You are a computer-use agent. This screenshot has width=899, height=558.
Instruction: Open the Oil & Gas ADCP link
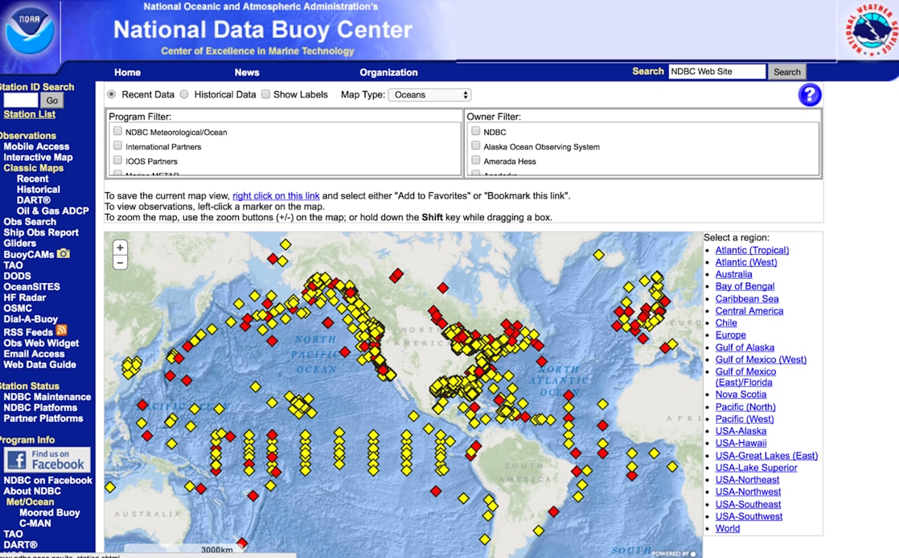53,211
